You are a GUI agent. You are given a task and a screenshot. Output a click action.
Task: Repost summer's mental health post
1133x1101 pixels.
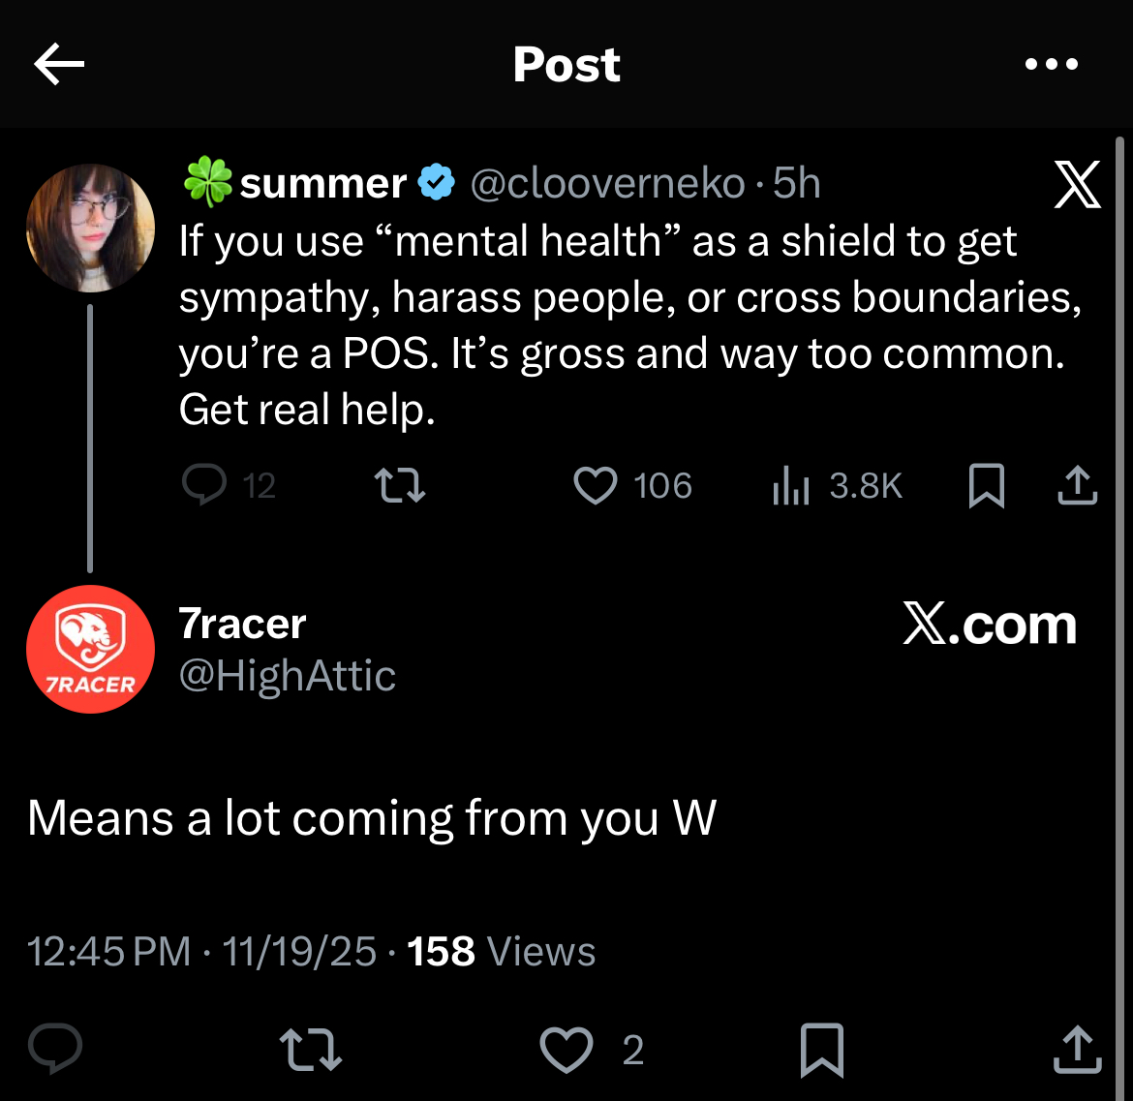[400, 485]
